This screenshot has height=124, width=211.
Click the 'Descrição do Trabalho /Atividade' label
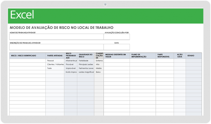25,43
